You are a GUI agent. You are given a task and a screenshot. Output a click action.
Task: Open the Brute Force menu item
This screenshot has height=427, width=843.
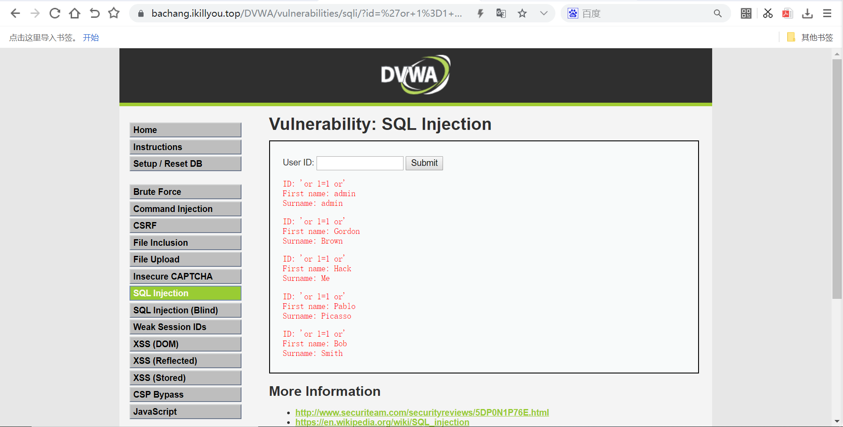tap(185, 192)
